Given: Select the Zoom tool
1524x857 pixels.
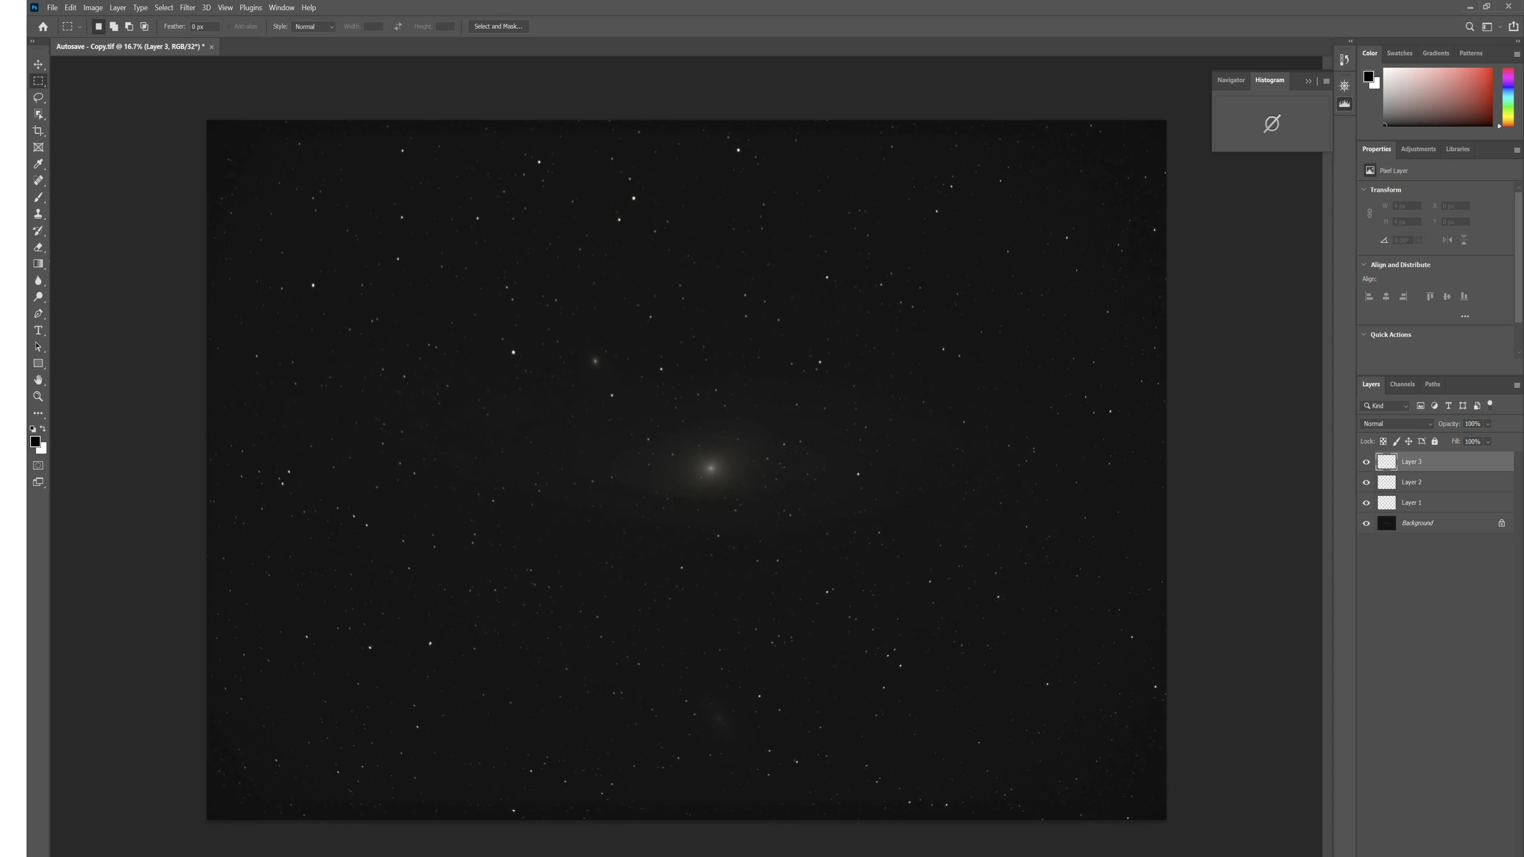Looking at the screenshot, I should 38,396.
